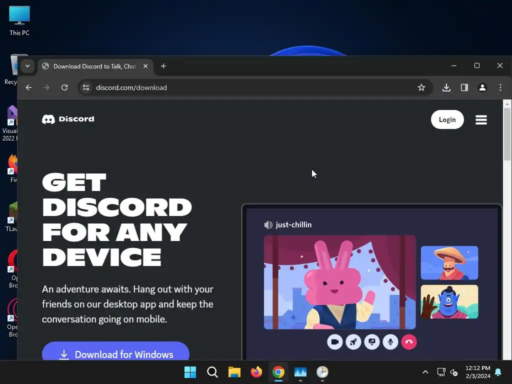This screenshot has width=512, height=384.
Task: Click Chrome icon in taskbar
Action: pyautogui.click(x=278, y=372)
